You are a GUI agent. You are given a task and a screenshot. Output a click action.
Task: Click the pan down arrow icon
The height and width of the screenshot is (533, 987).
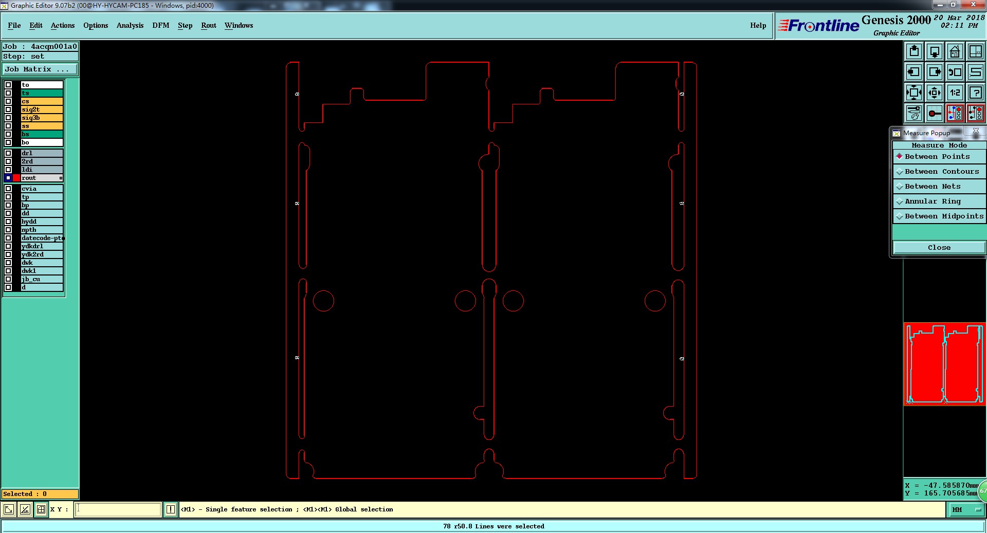coord(935,51)
